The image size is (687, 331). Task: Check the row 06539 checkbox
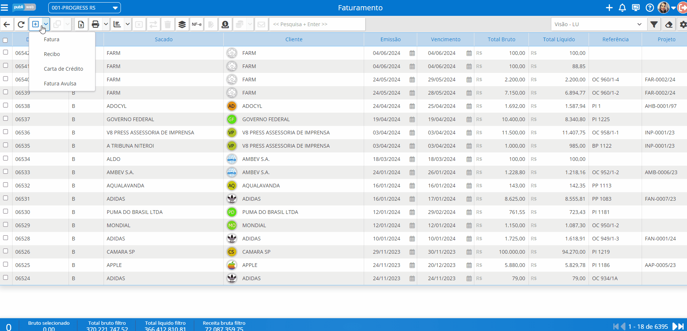pyautogui.click(x=6, y=92)
